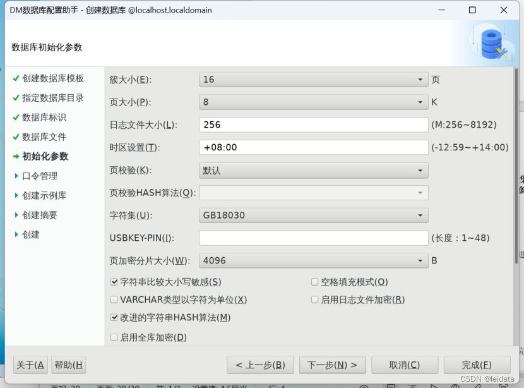Click the database wizard icon in header
This screenshot has height=388, width=524.
(x=494, y=44)
